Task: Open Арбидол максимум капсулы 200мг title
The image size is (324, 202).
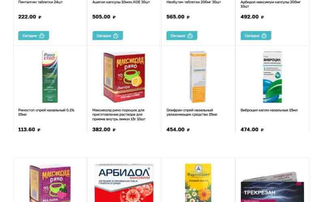Action: [271, 4]
